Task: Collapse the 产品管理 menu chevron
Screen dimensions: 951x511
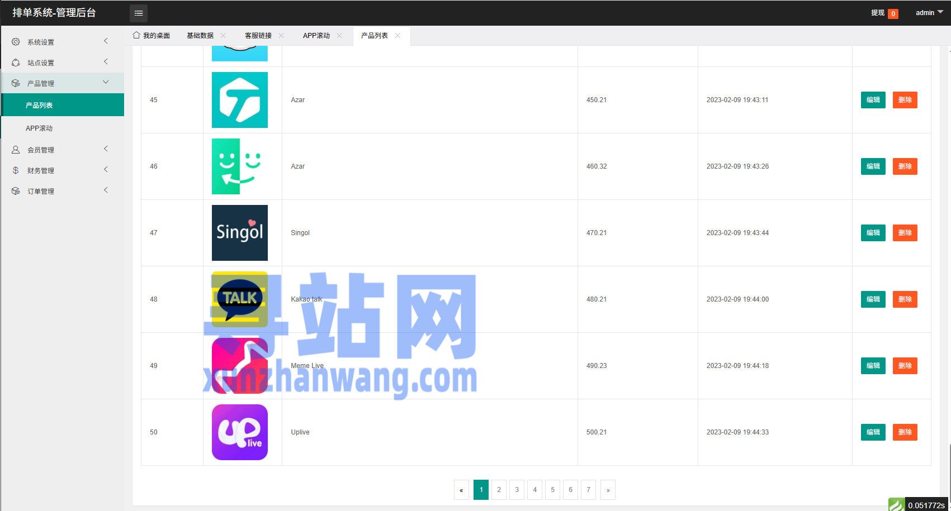Action: [x=106, y=83]
